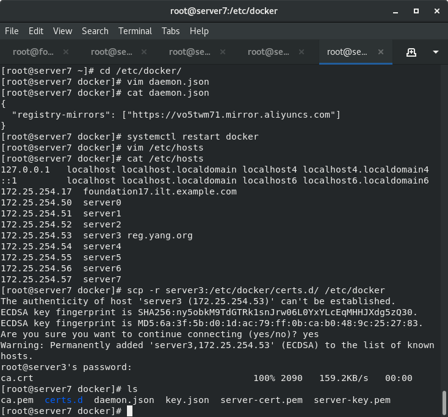Viewport: 448px width, 417px height.
Task: Click the terminal vertical scrollbar thumb
Action: 444,402
